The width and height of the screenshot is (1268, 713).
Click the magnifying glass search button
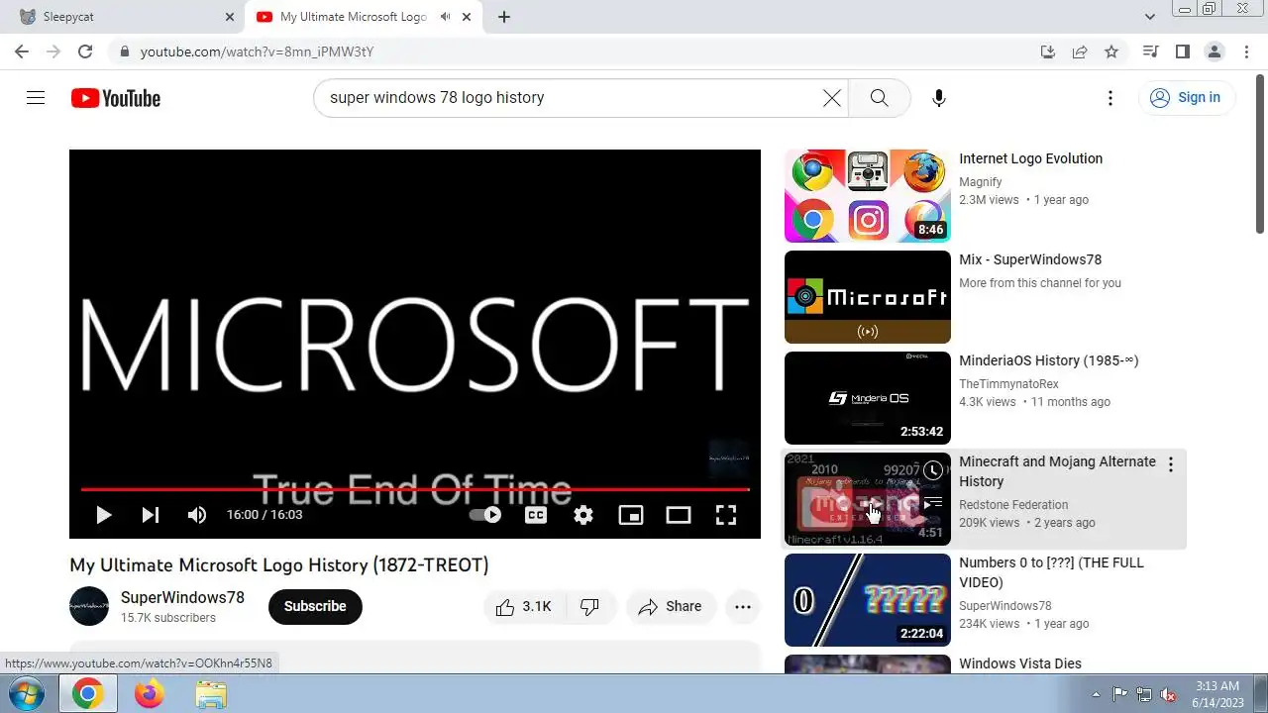(x=879, y=98)
